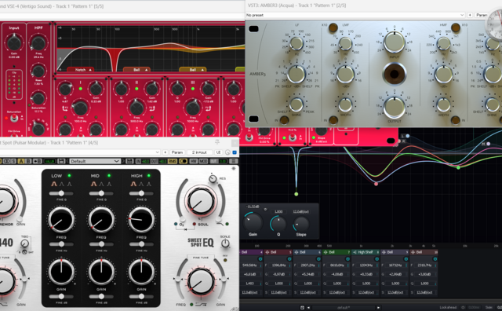Click the brightness sun icon in Sweet Spot
The height and width of the screenshot is (311, 502).
[234, 168]
